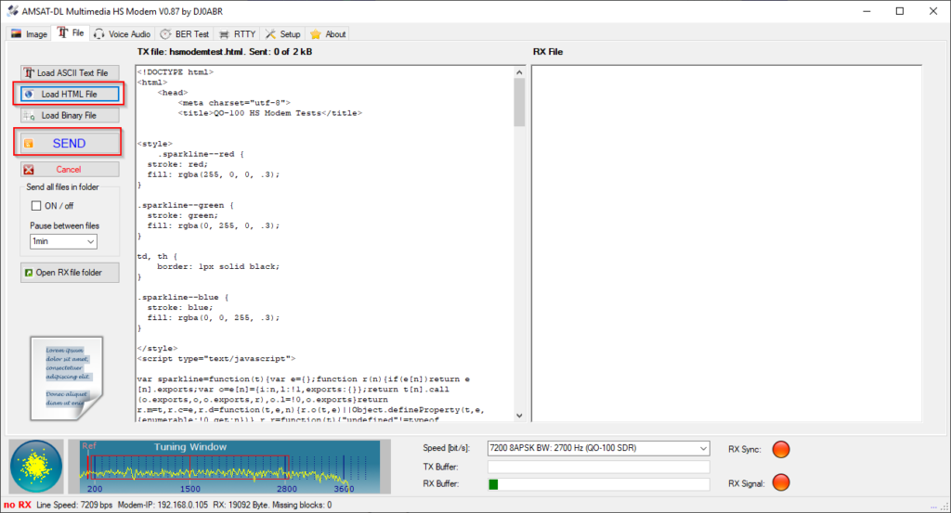Click 'Modem-IP: 192.168.0.105' status entry
Image resolution: width=951 pixels, height=513 pixels.
(x=163, y=505)
